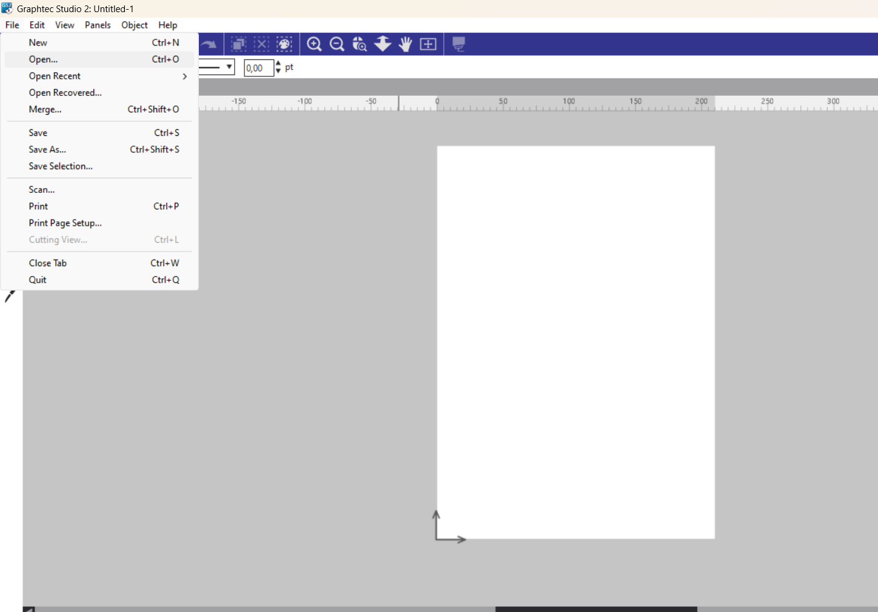This screenshot has height=612, width=878.
Task: Click the white blank page canvas
Action: coord(576,342)
